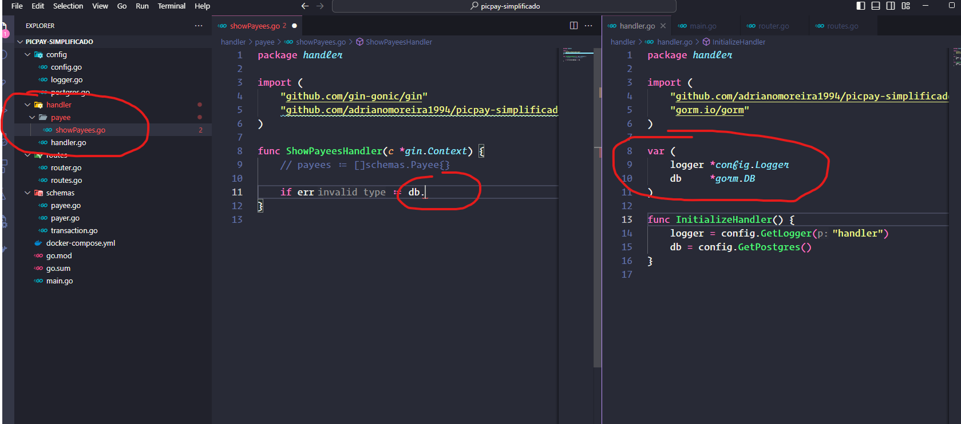Screen dimensions: 961x424
Task: Open the View menu
Action: (100, 6)
